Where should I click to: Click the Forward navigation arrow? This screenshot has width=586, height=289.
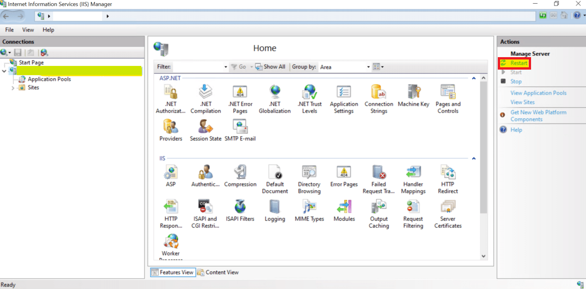pyautogui.click(x=20, y=16)
